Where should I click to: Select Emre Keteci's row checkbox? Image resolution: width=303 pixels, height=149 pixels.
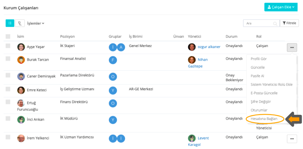click(8, 89)
